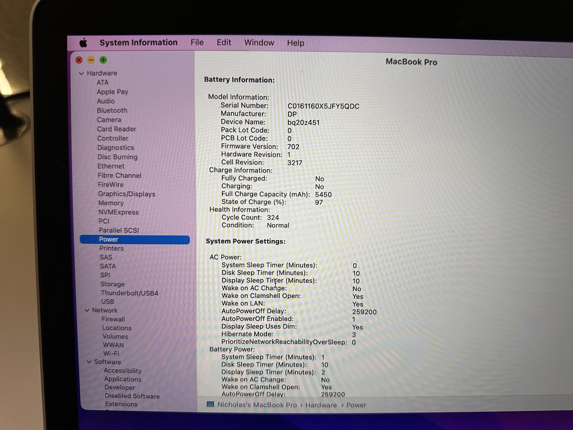Click the System Power Settings heading
The image size is (573, 430).
coord(246,241)
